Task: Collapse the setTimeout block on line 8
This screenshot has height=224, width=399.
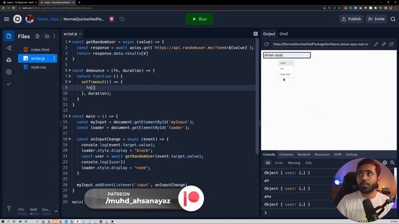Action: pos(70,82)
